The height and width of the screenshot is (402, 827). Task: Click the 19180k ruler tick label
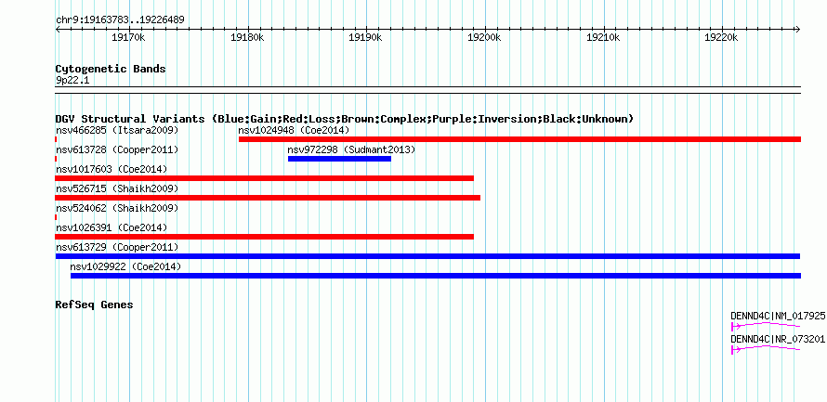tap(247, 38)
